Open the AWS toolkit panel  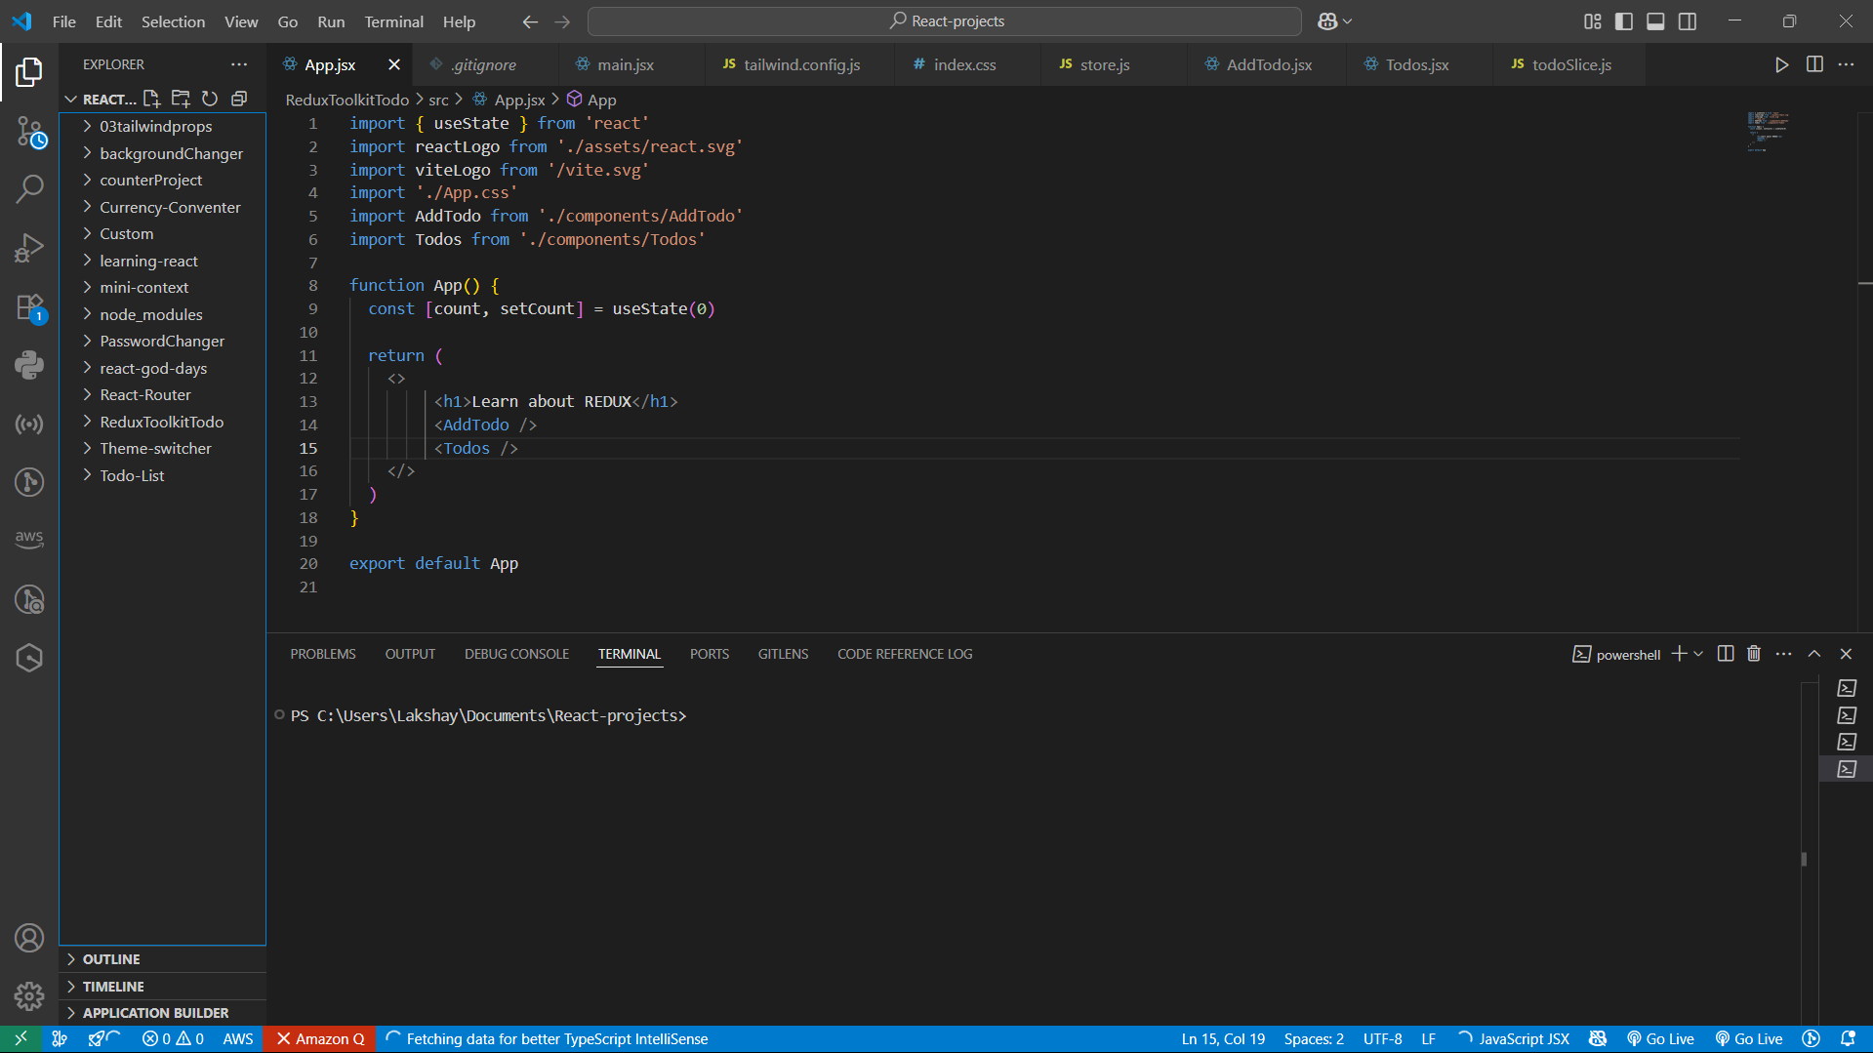coord(29,539)
